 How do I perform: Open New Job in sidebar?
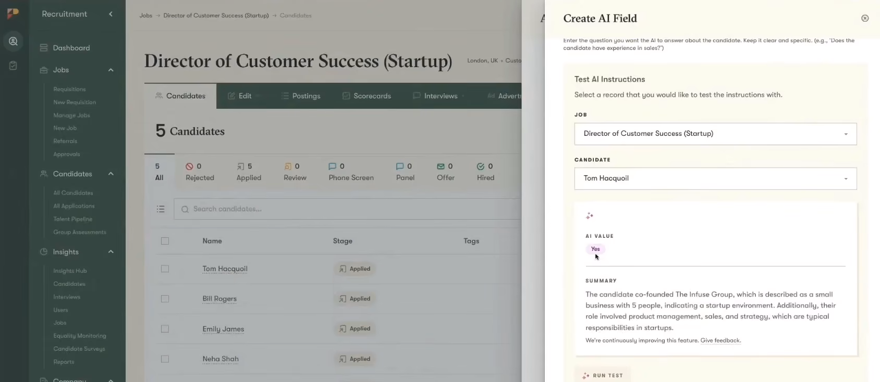[x=65, y=128]
